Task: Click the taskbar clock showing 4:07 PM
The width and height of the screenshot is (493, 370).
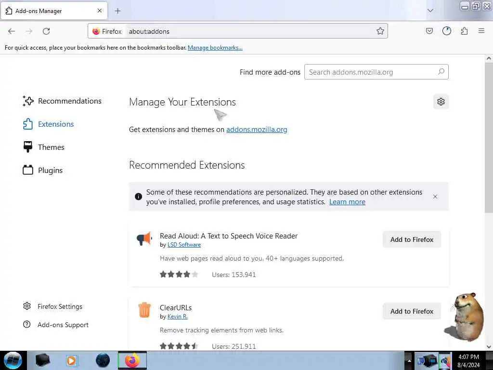Action: [x=468, y=361]
